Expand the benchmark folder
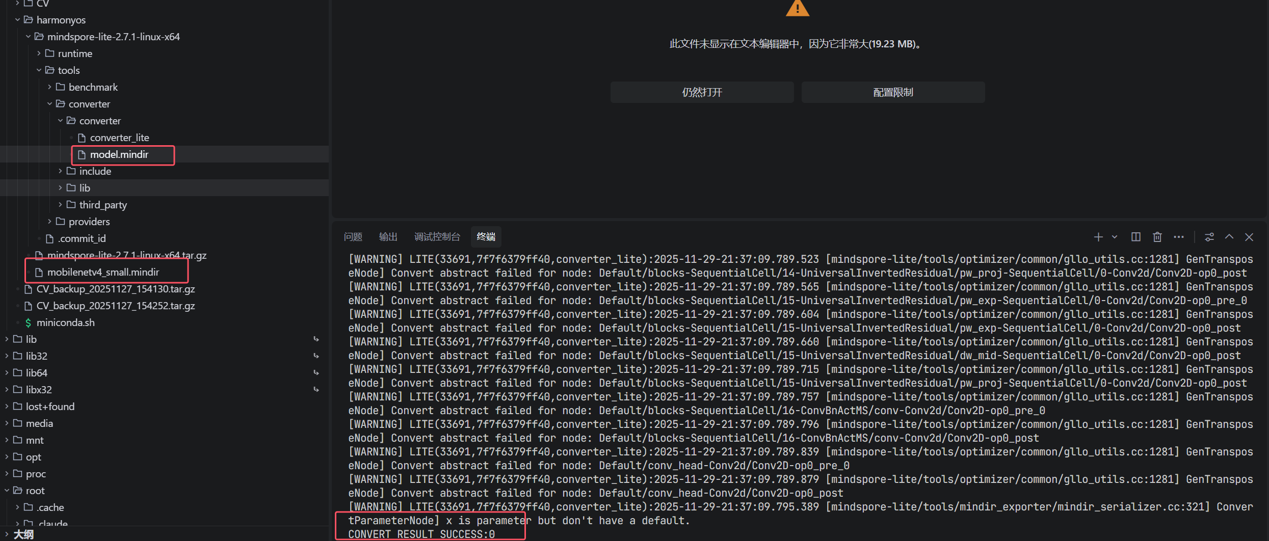Image resolution: width=1269 pixels, height=541 pixels. 49,87
